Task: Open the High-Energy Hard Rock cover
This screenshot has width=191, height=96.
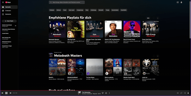Action: point(151,29)
